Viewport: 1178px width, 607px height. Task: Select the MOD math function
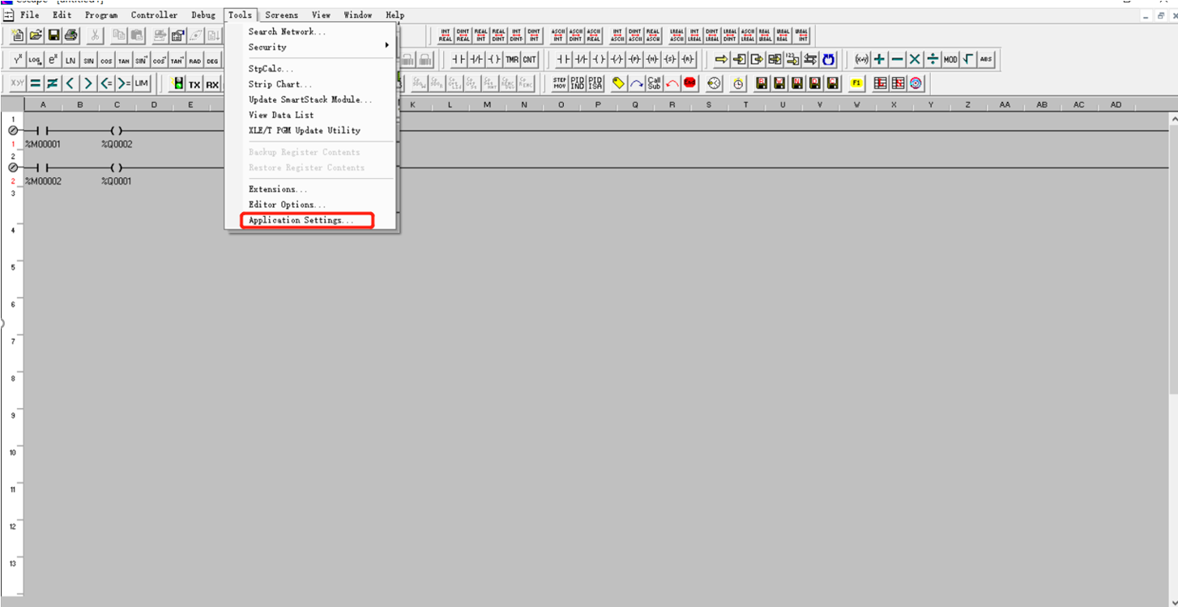point(950,60)
